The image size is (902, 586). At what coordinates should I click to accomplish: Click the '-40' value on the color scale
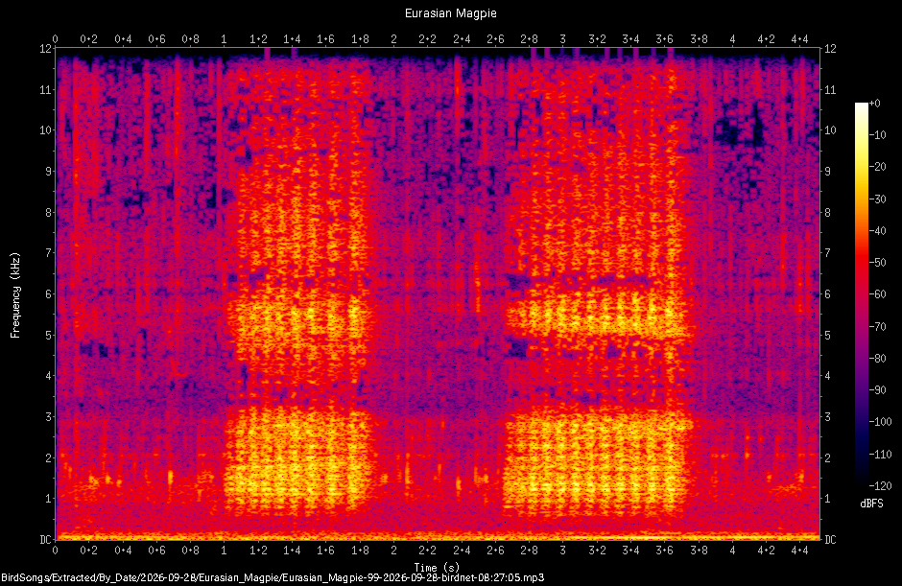pos(878,230)
